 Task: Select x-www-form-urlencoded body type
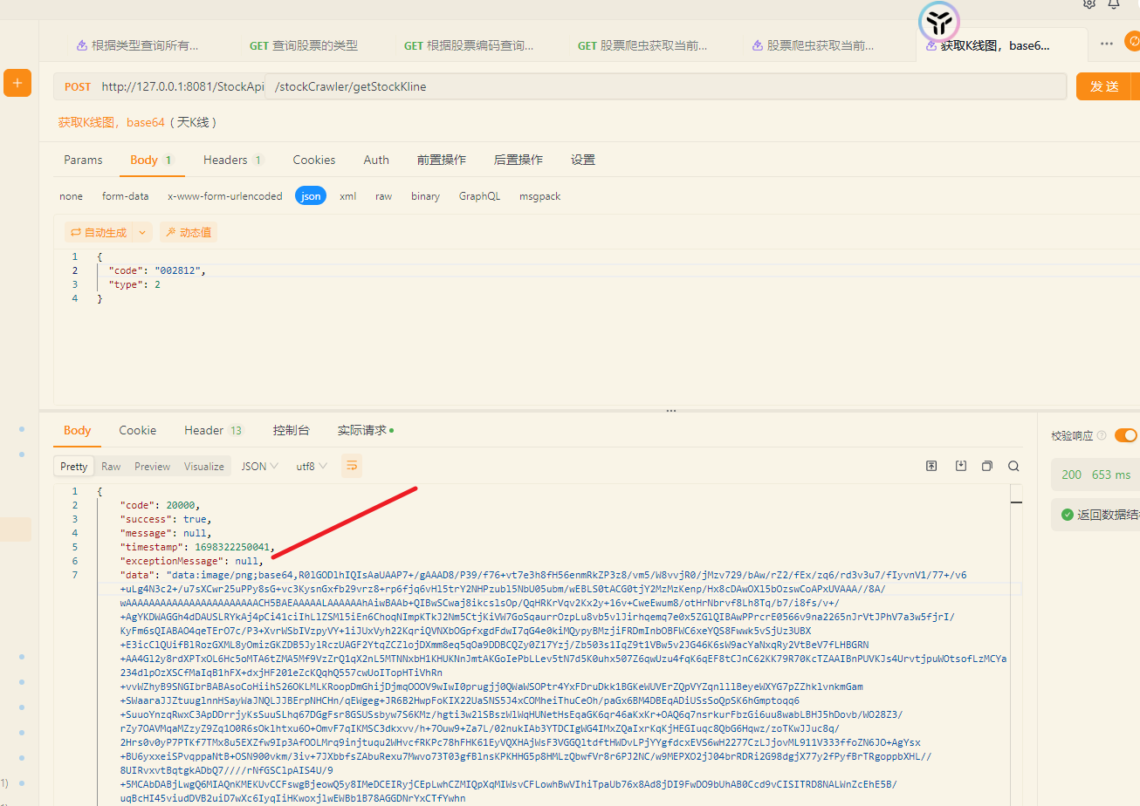tap(225, 196)
